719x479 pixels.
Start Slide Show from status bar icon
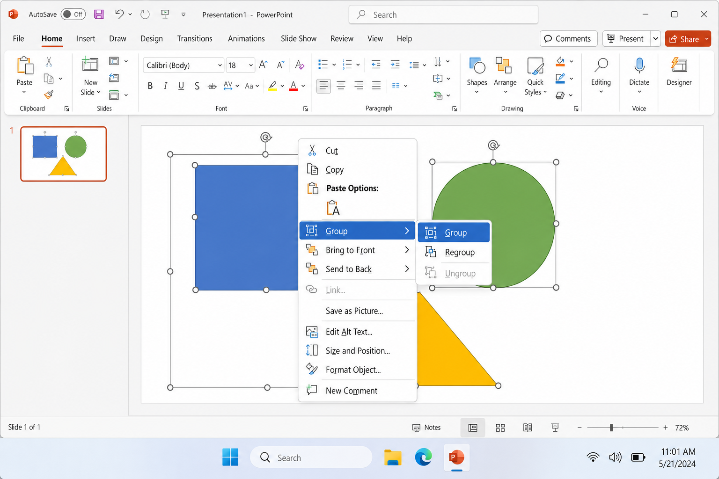(x=555, y=428)
